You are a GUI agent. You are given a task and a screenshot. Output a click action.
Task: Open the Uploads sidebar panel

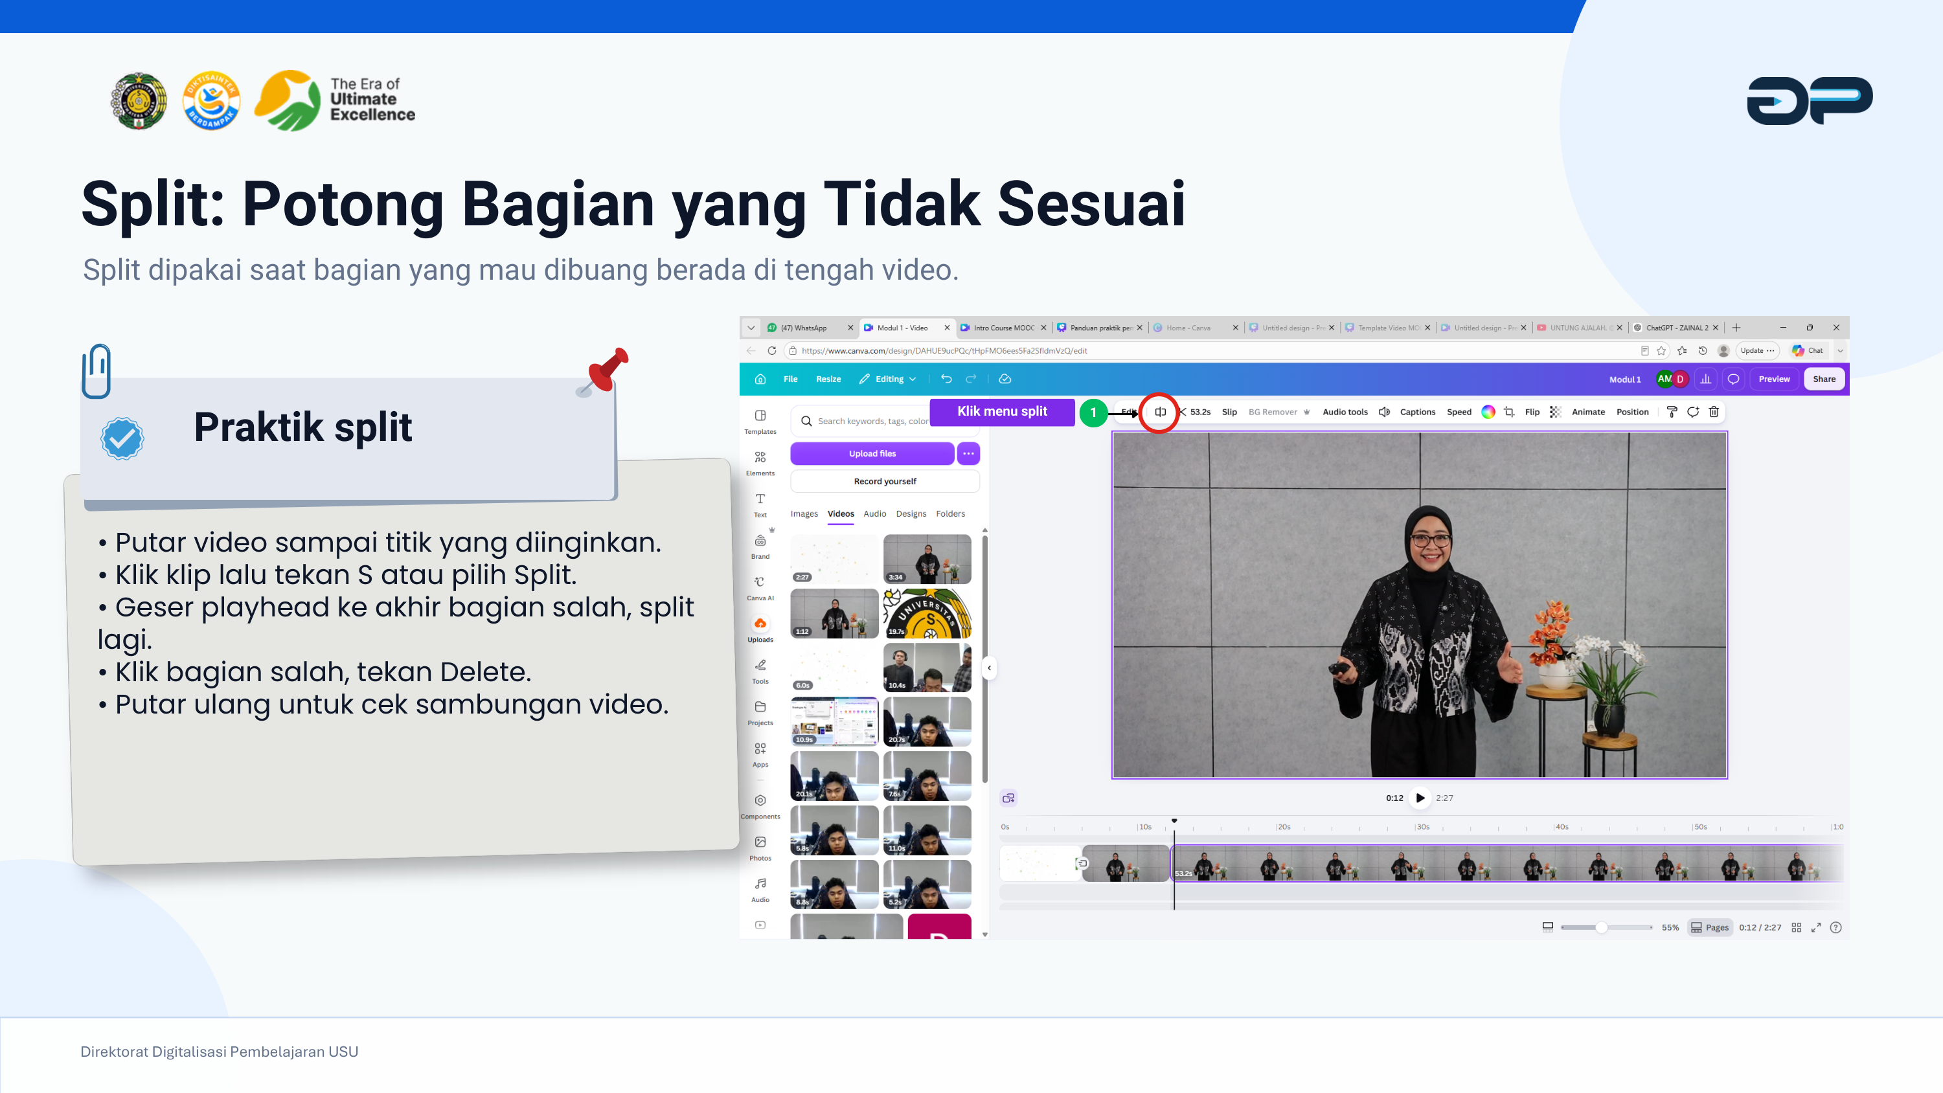[x=760, y=629]
